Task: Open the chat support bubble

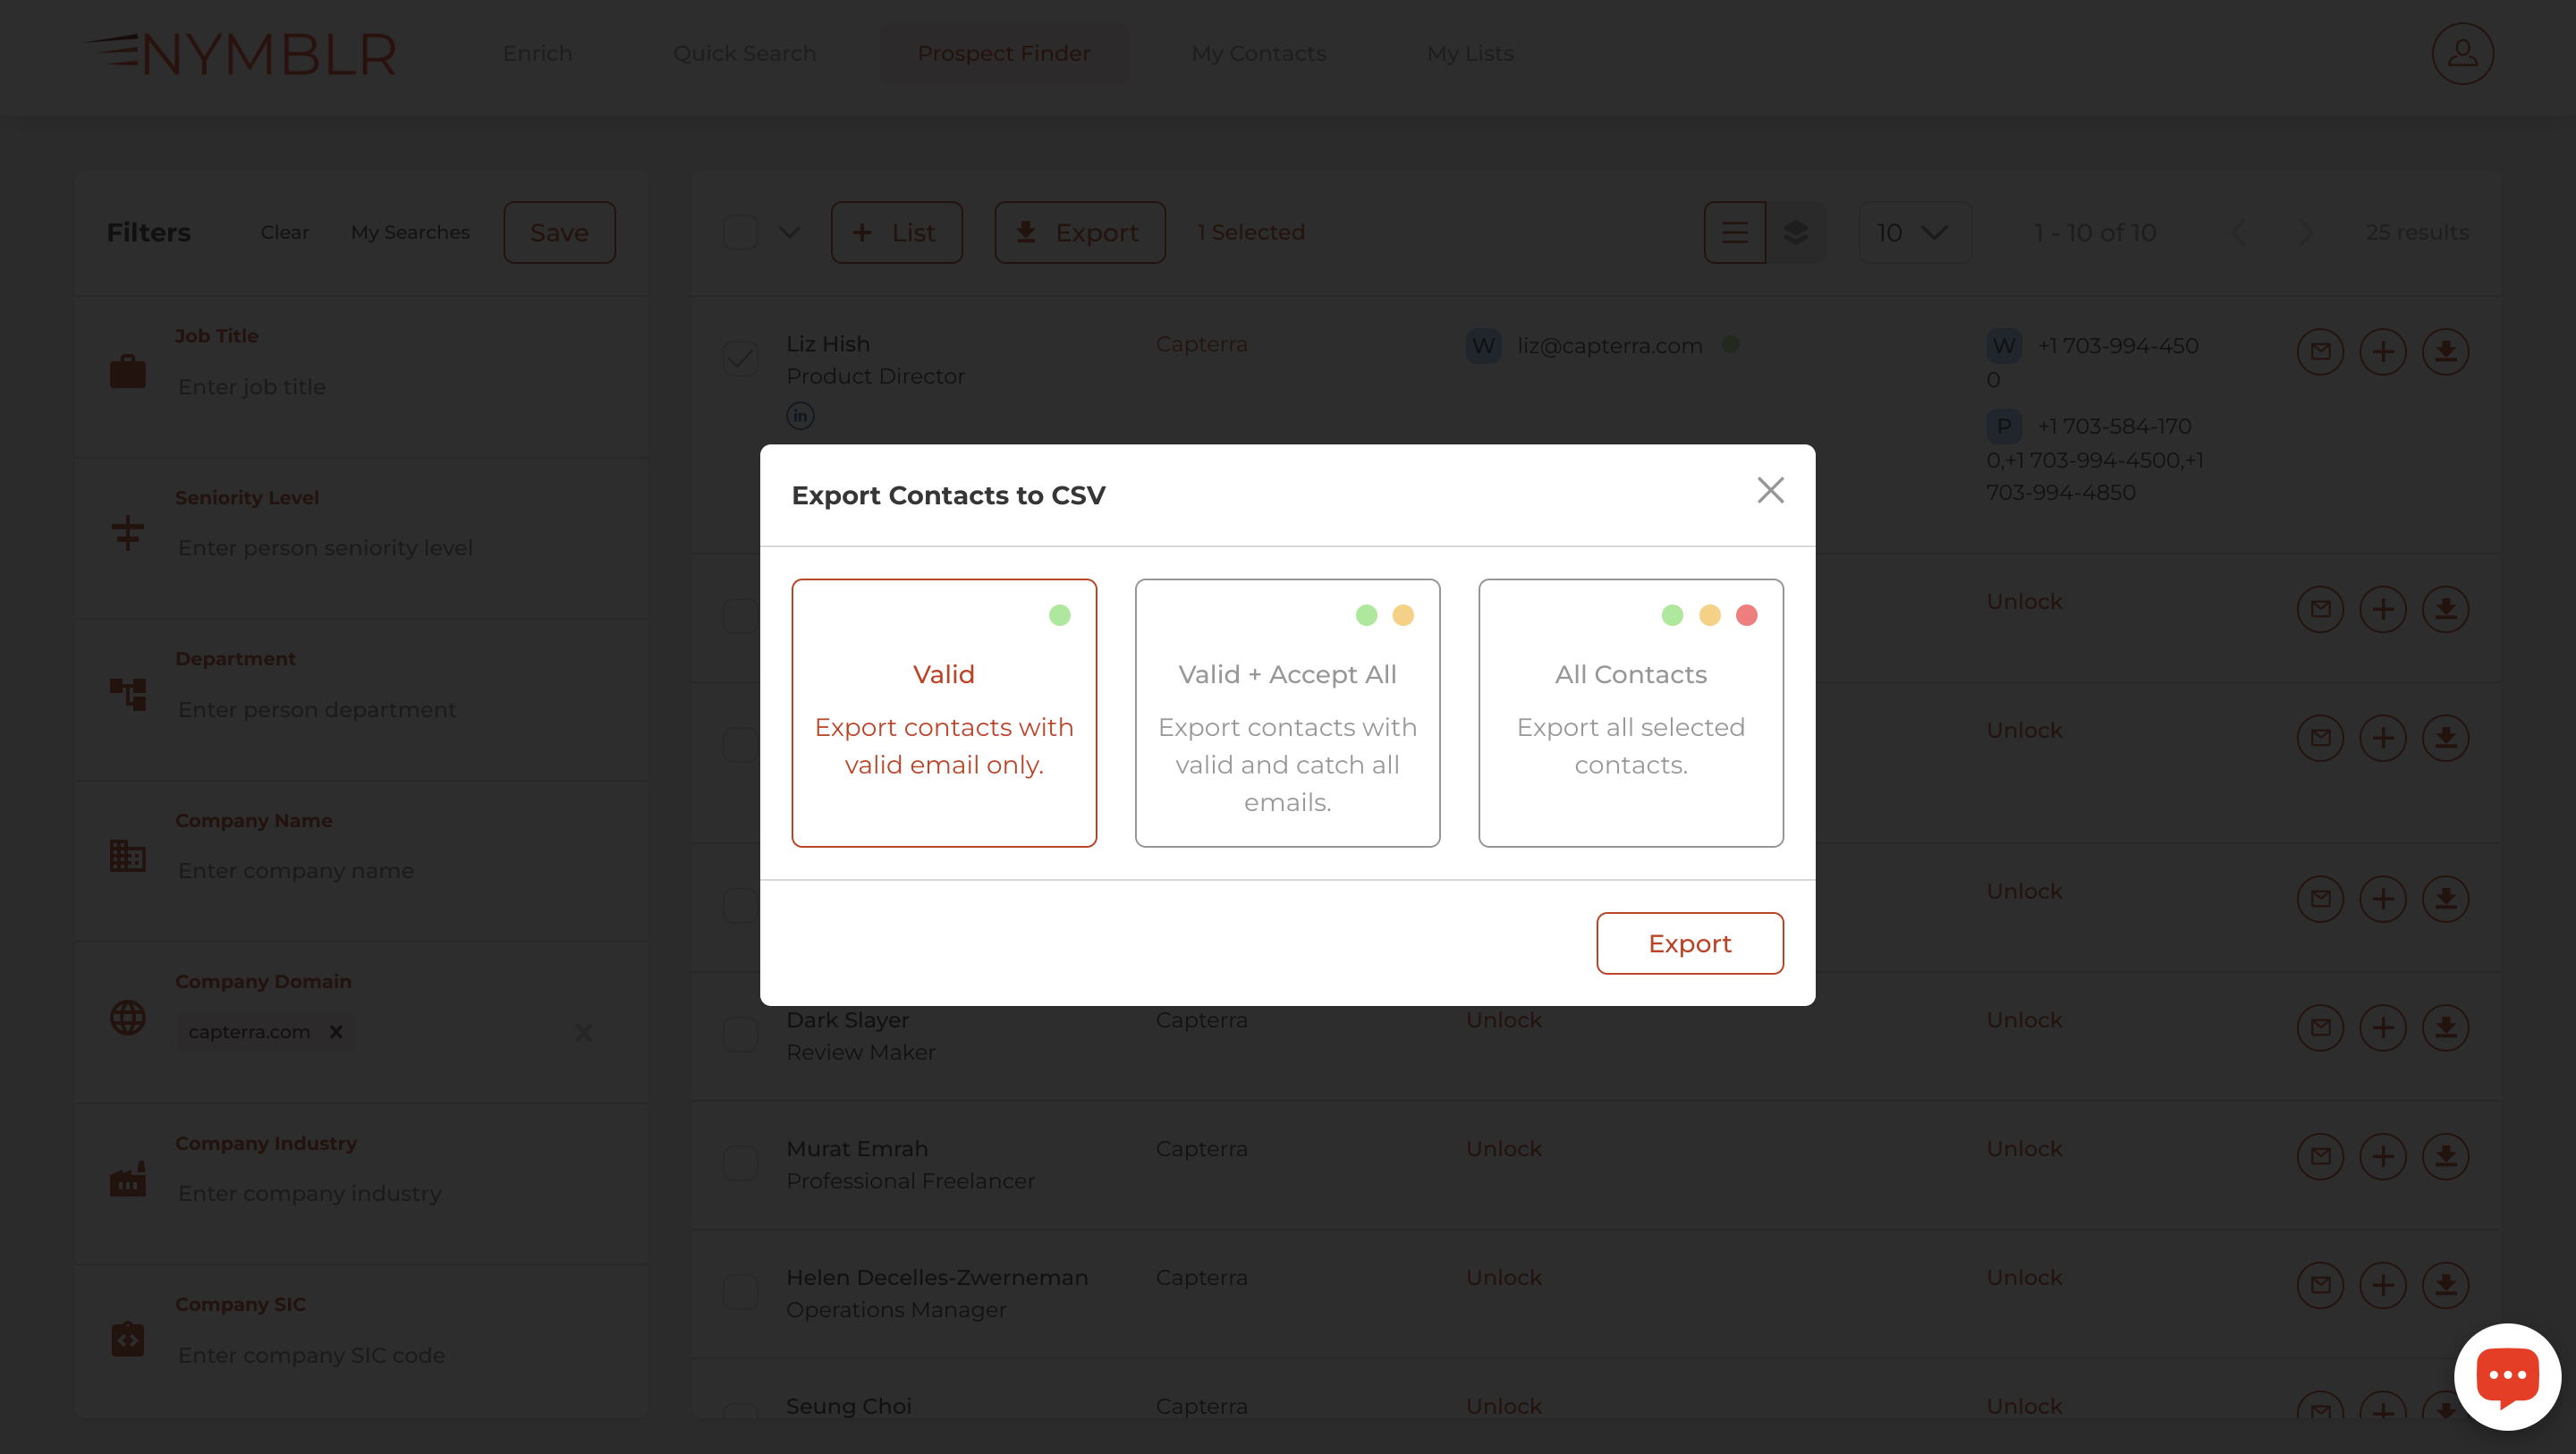Action: [2508, 1376]
